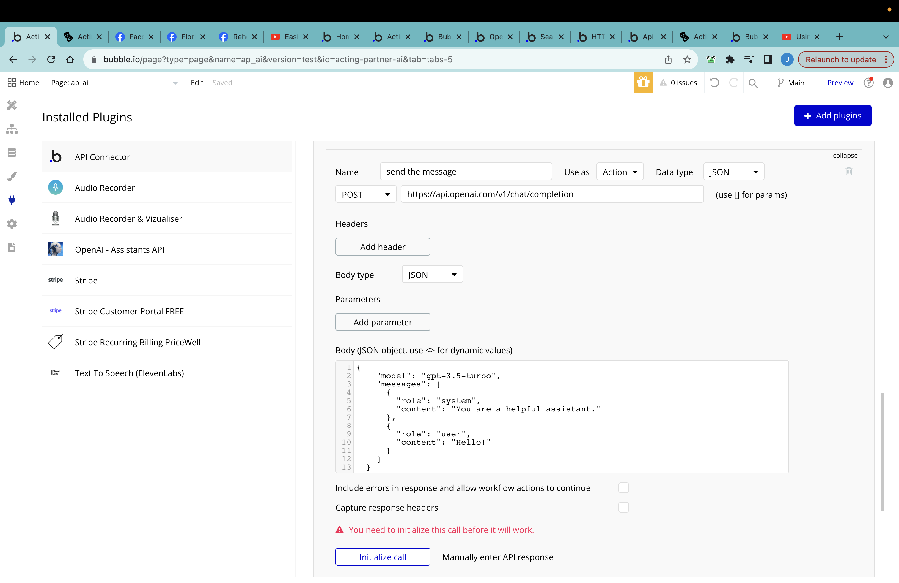Open the Logs document icon in sidebar
Image resolution: width=899 pixels, height=583 pixels.
[x=12, y=247]
